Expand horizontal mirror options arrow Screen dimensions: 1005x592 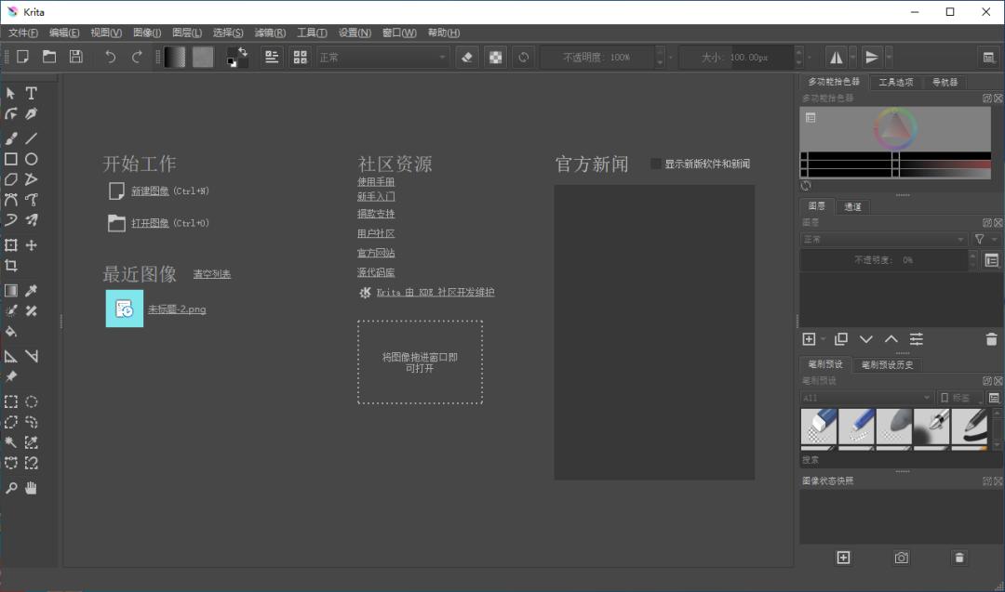[x=853, y=57]
